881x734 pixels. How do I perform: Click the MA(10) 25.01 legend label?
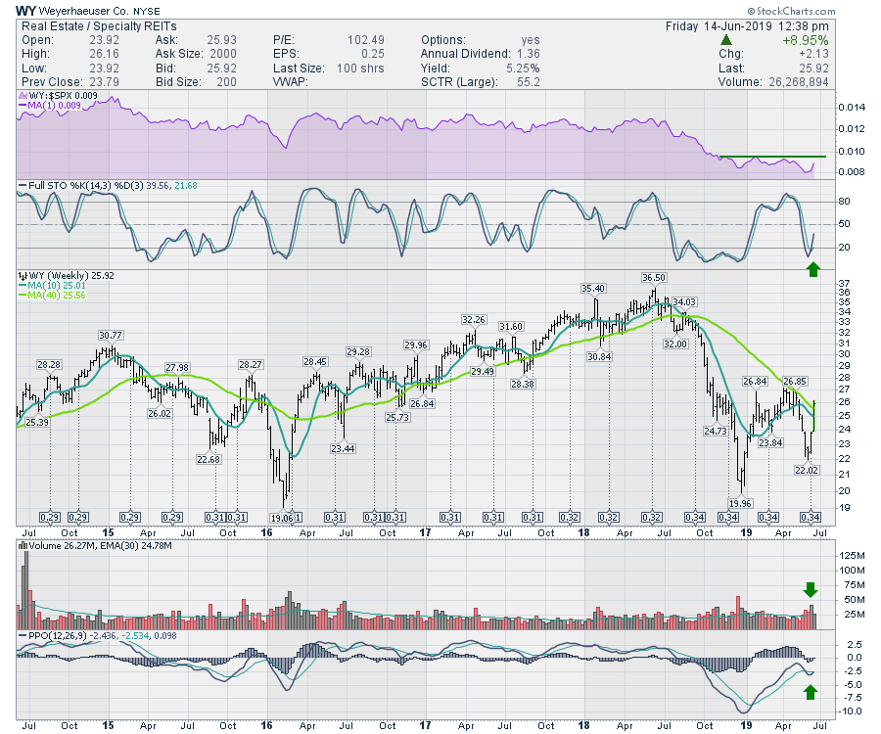tap(57, 286)
